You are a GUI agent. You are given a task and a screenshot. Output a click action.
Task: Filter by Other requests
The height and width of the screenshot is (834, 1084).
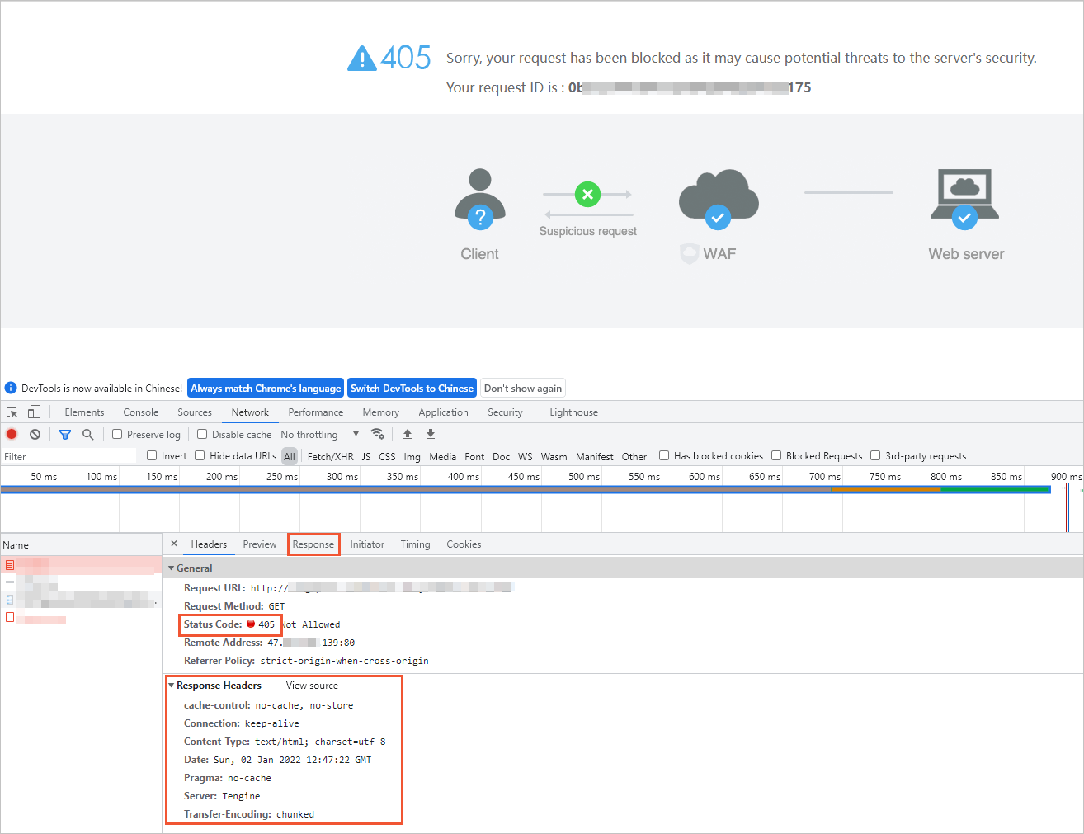634,456
